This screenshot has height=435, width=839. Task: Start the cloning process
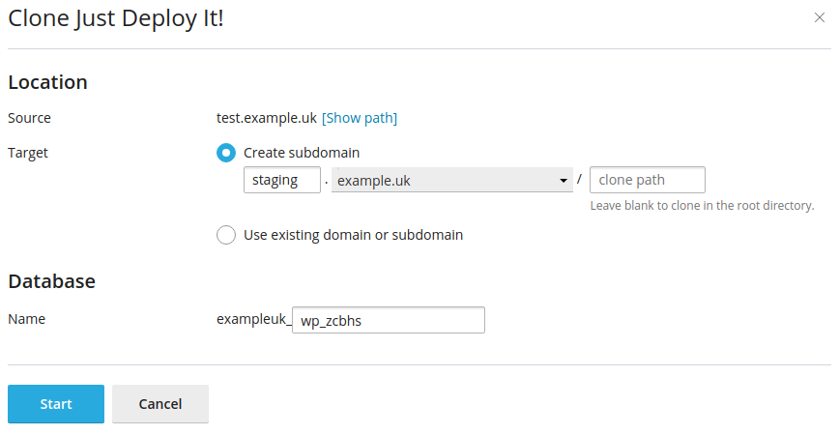56,404
